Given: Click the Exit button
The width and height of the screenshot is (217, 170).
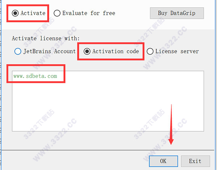Looking at the screenshot, I should (x=195, y=161).
